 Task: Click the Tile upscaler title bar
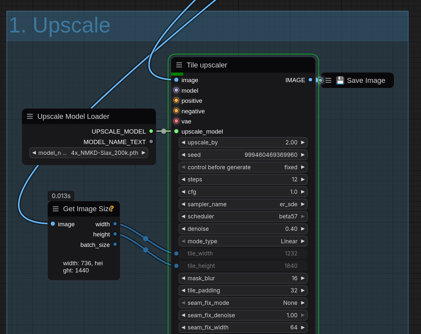(x=243, y=65)
